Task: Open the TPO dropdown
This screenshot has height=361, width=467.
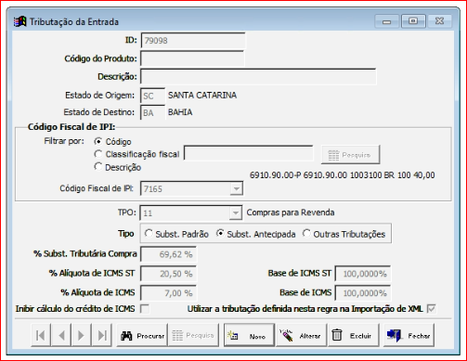Action: 236,213
